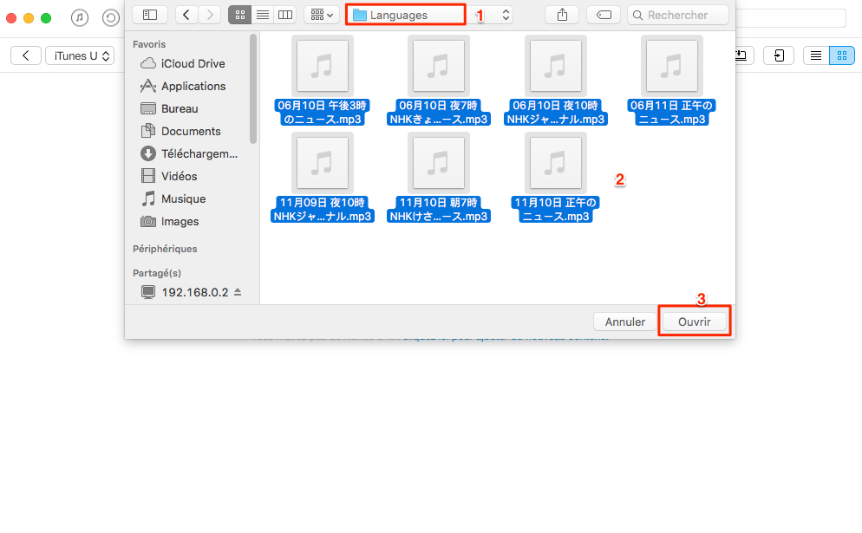Open the item arrangement dropdown
This screenshot has height=533, width=862.
[322, 15]
